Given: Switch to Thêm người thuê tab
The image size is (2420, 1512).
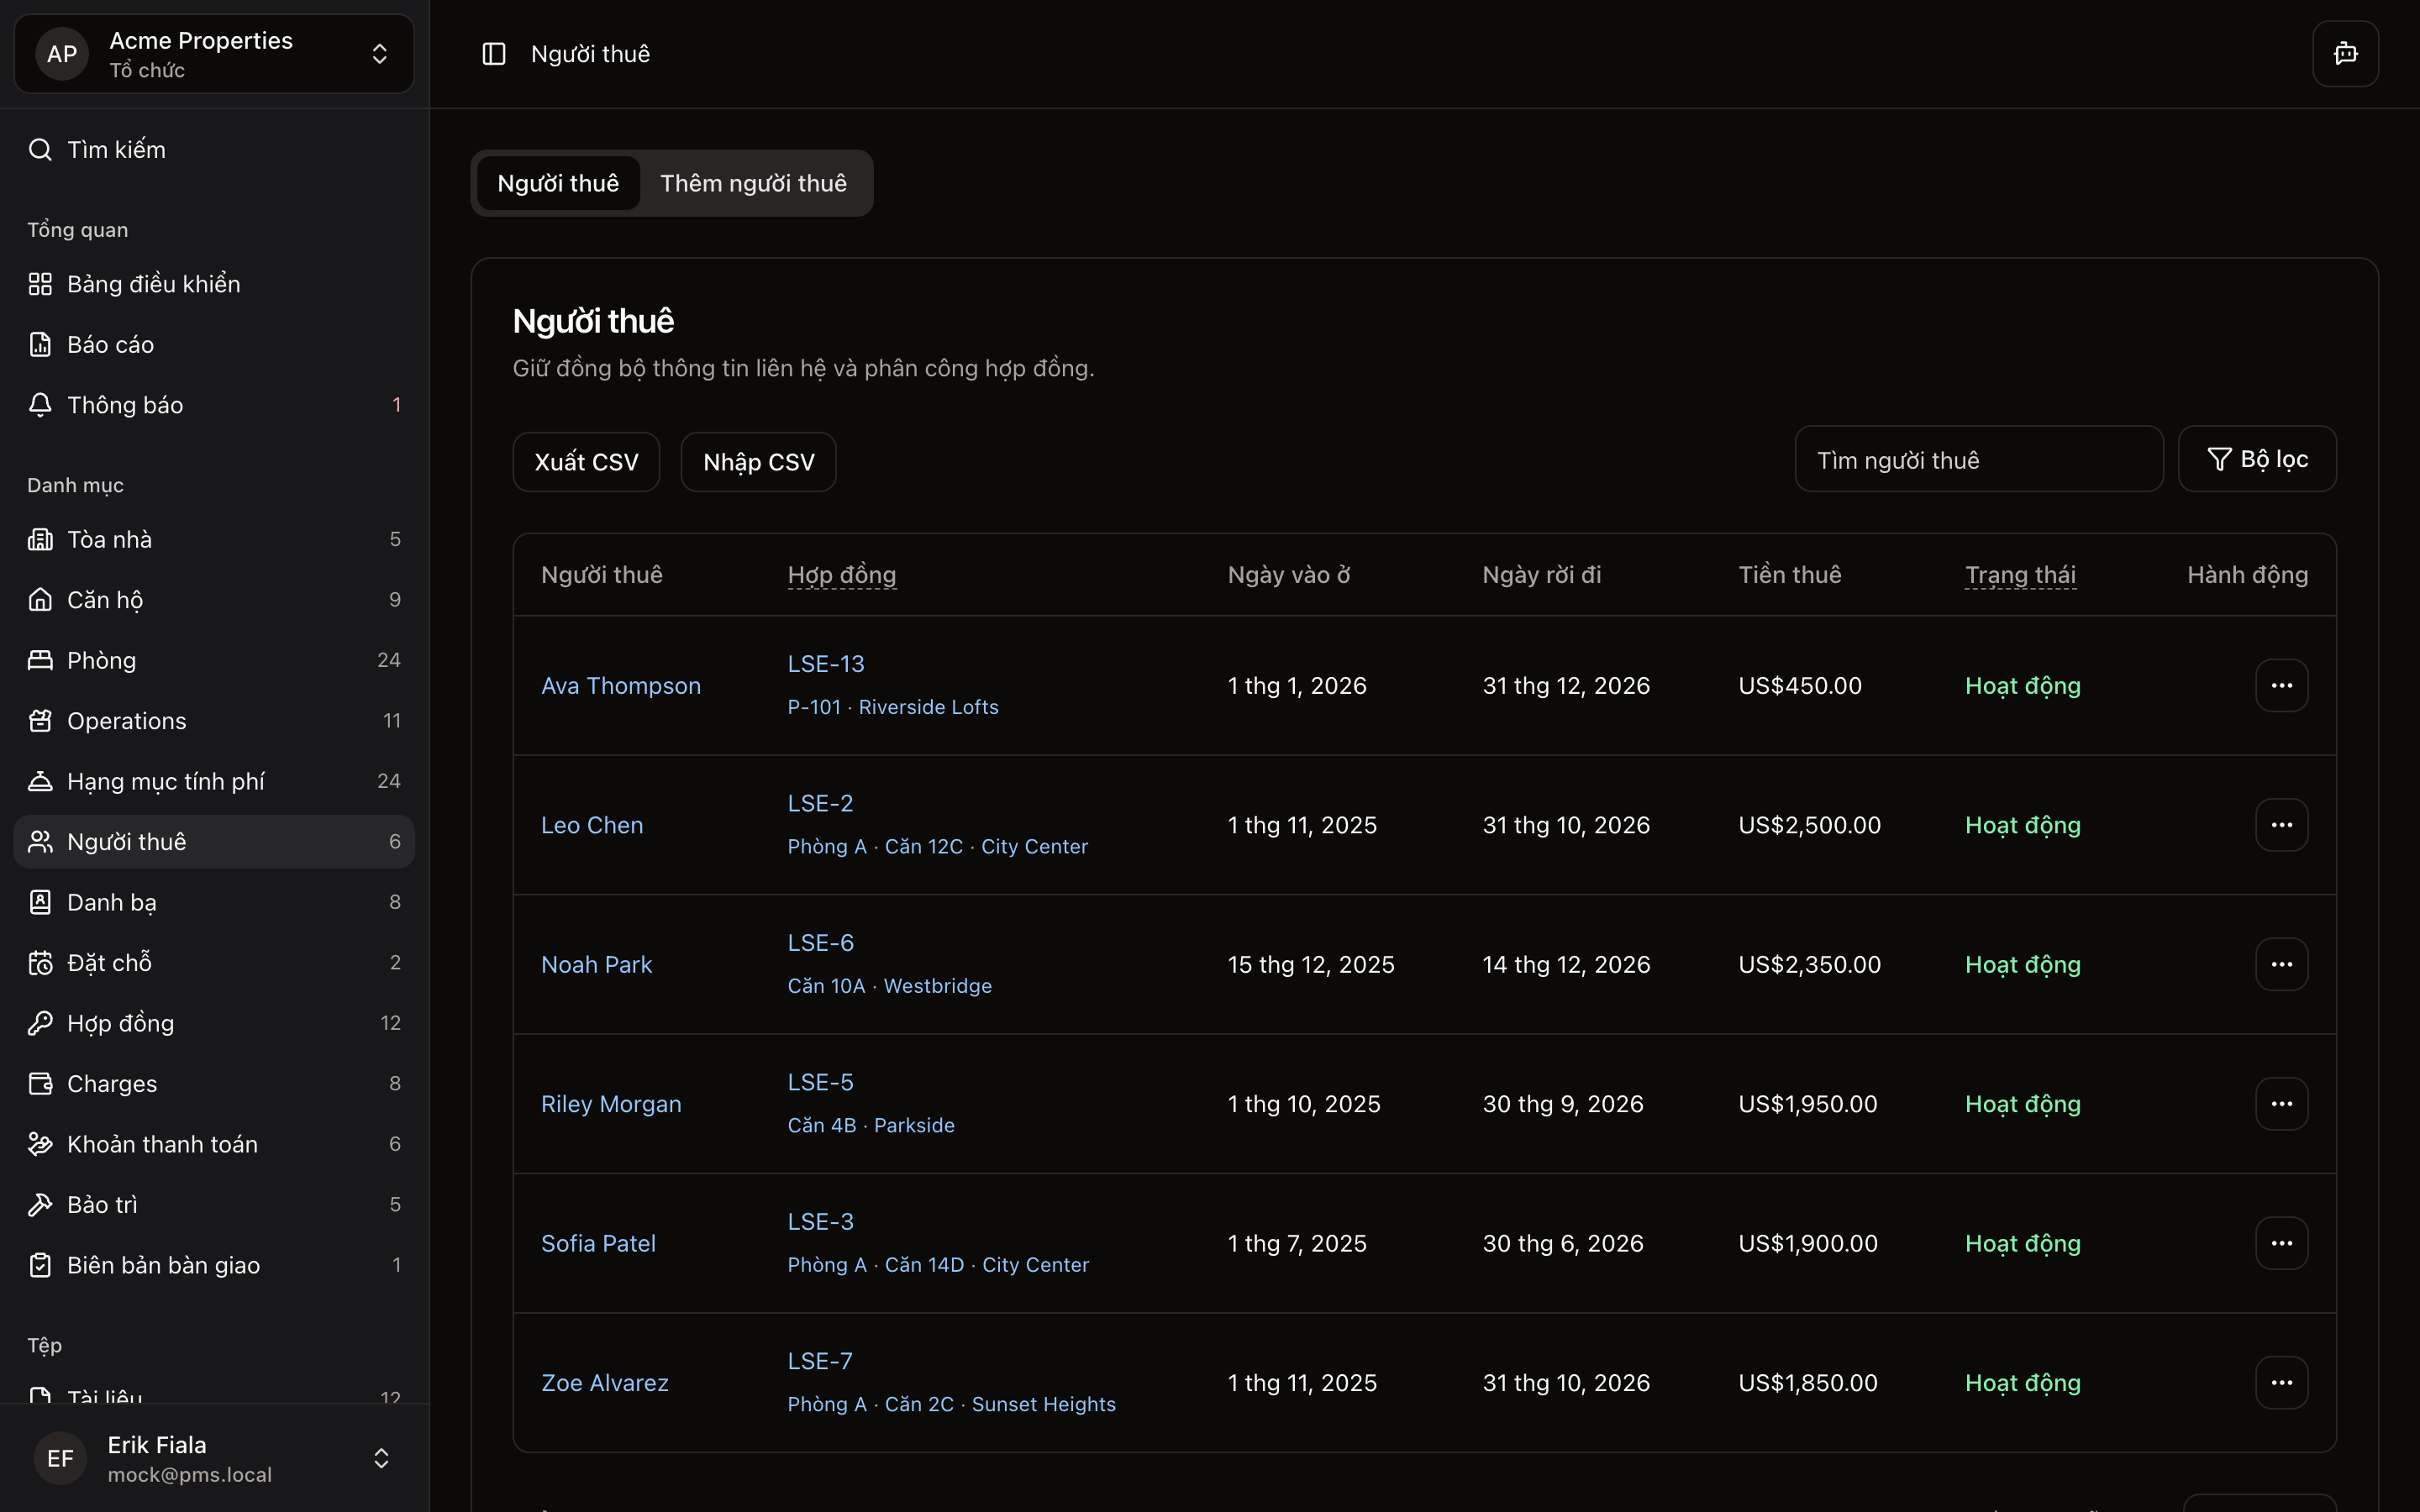Looking at the screenshot, I should click(753, 183).
